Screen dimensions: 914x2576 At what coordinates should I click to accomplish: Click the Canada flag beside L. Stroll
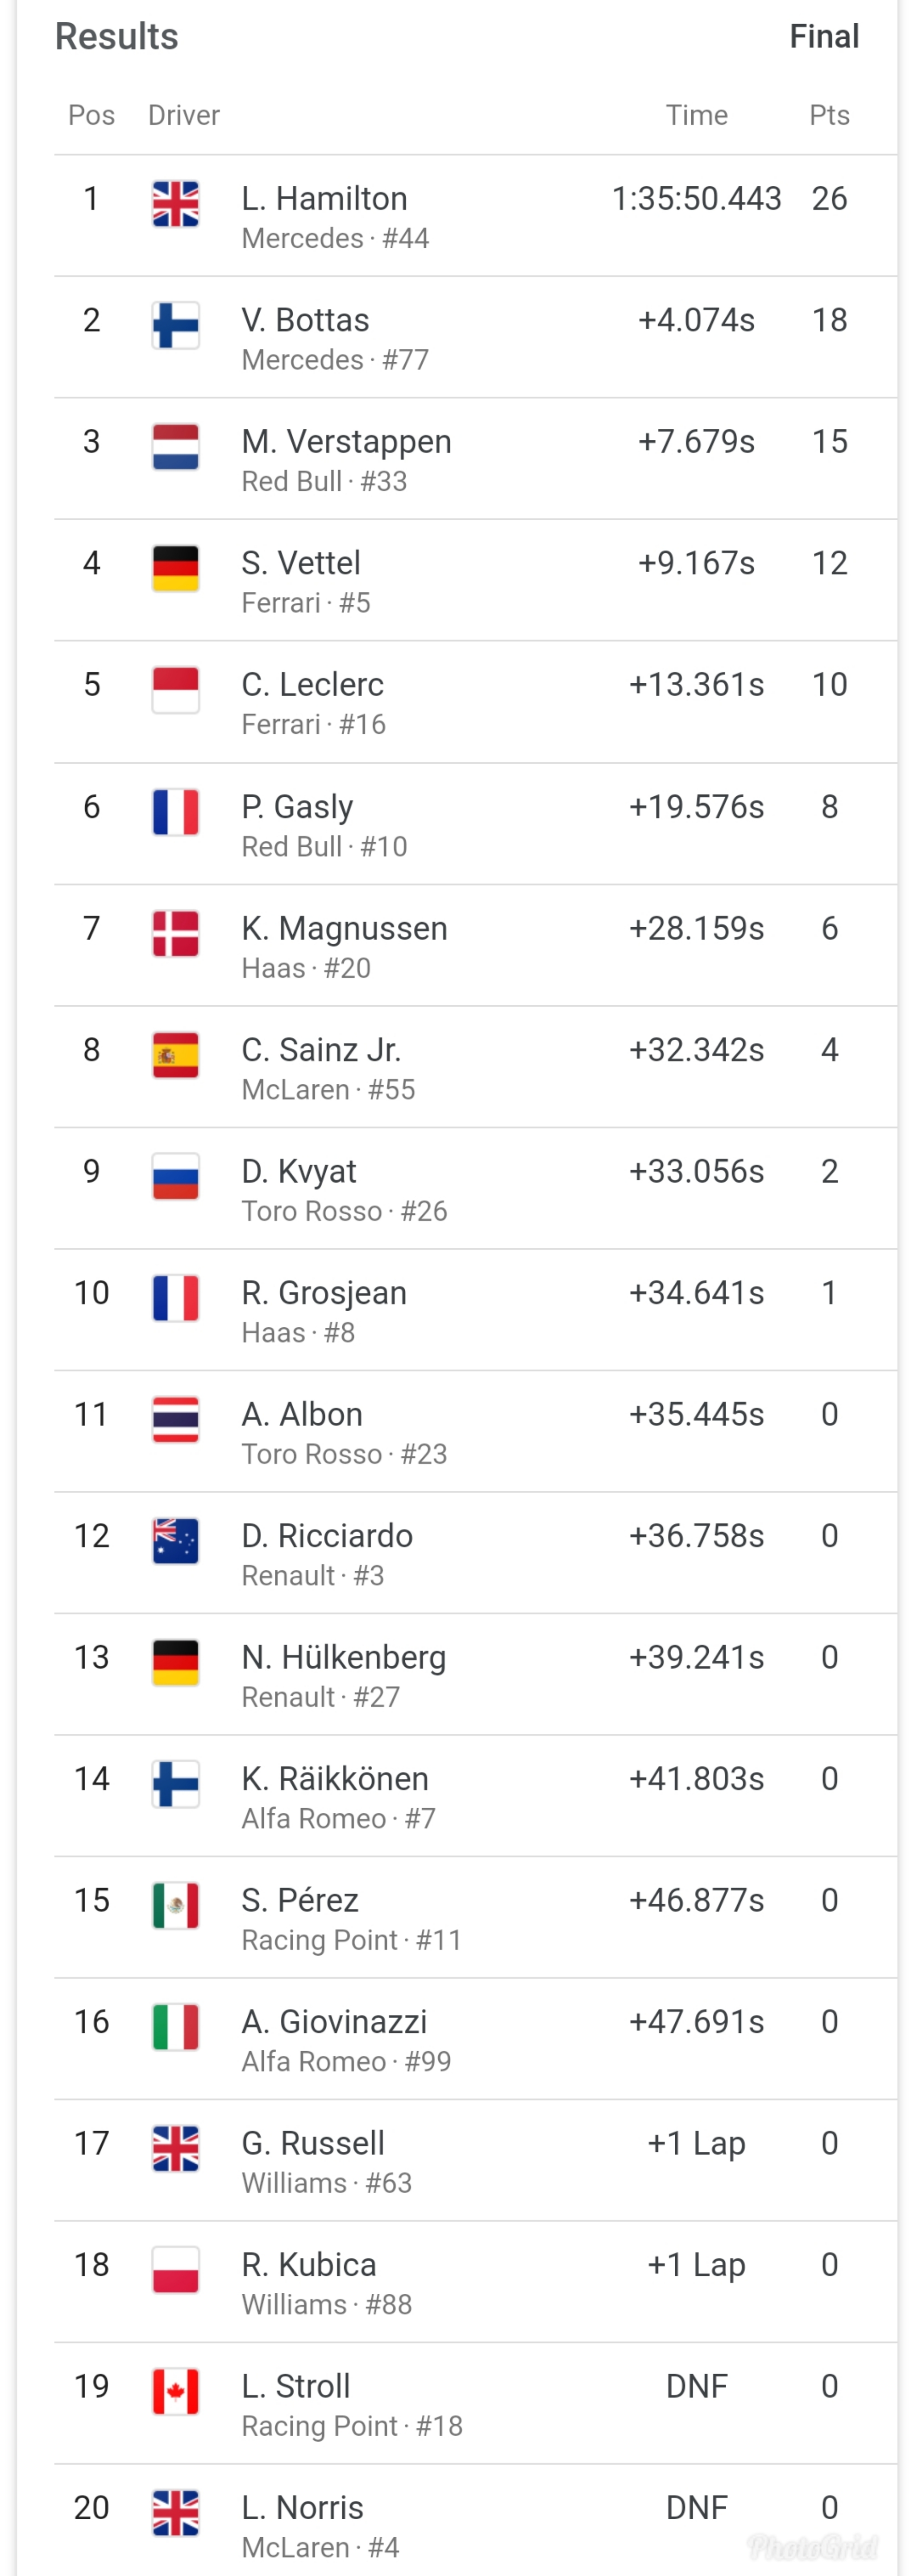[176, 2391]
